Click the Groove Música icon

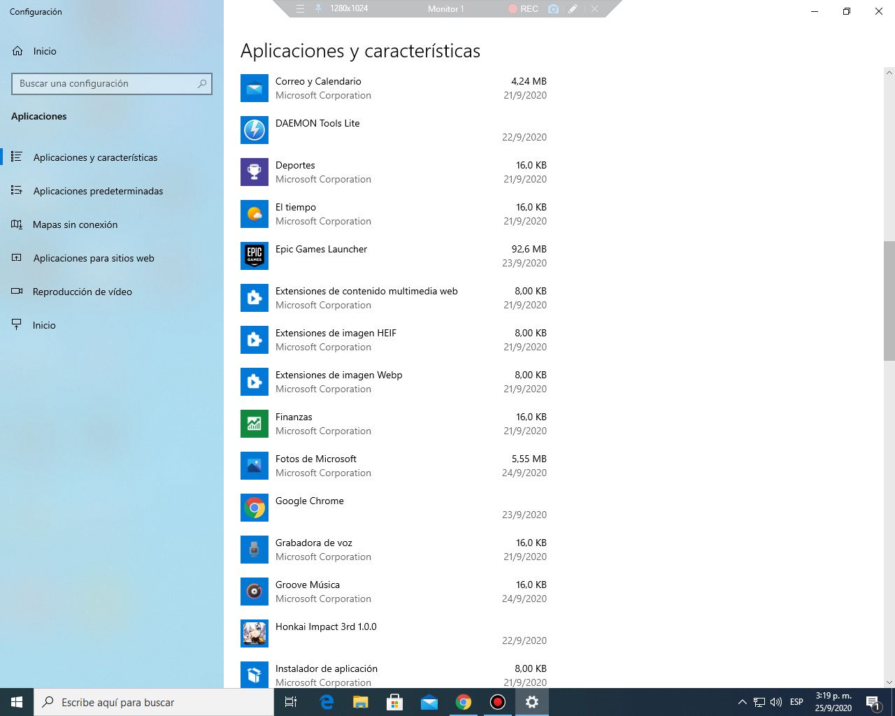click(255, 592)
